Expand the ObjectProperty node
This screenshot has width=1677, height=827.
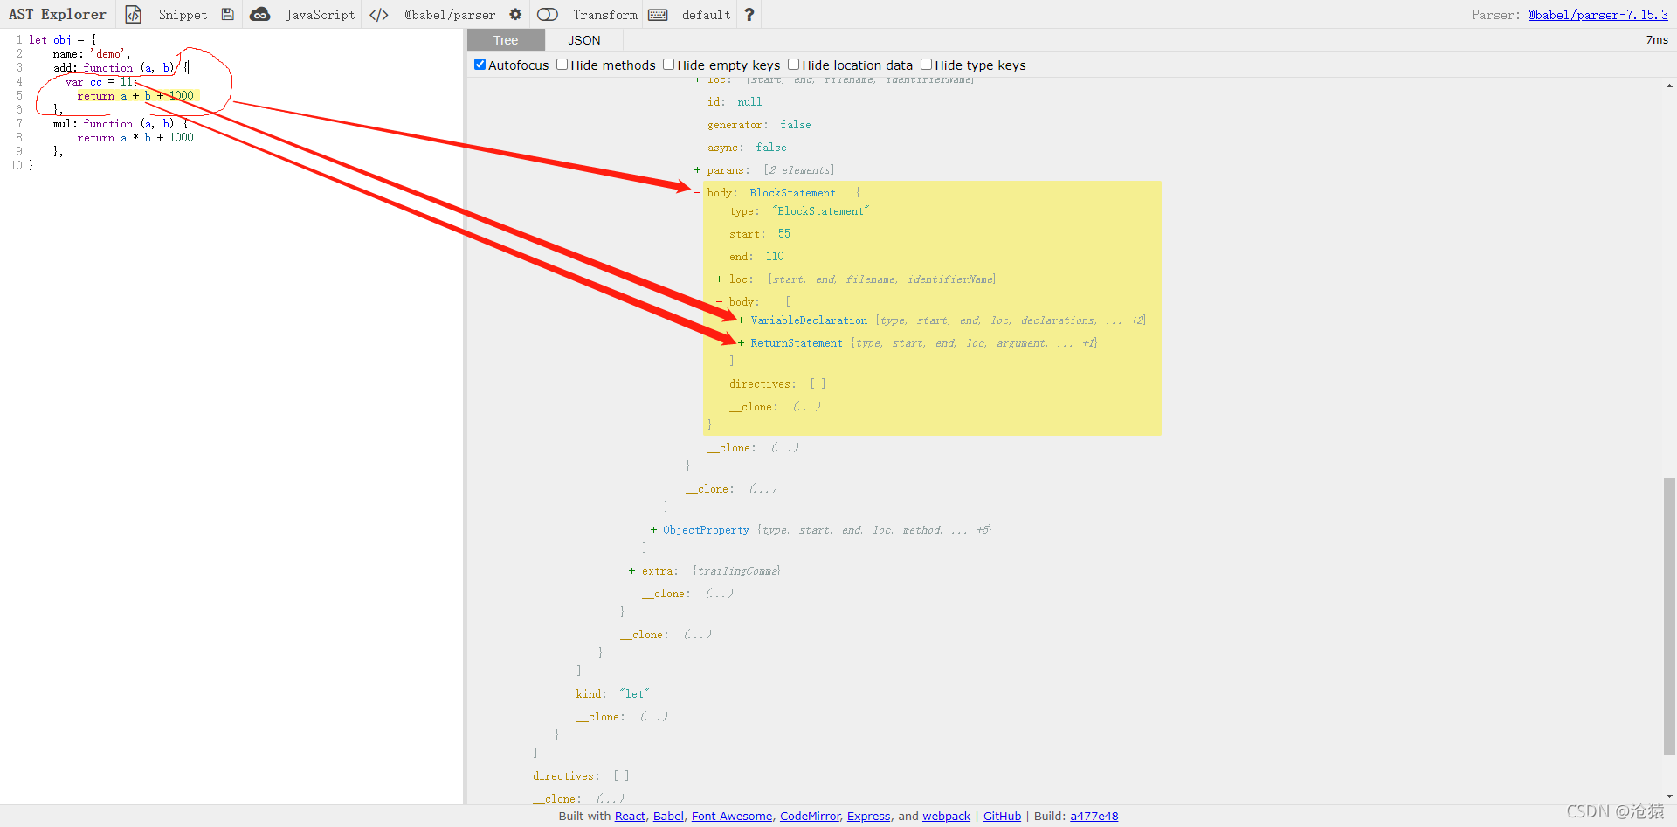pyautogui.click(x=653, y=530)
